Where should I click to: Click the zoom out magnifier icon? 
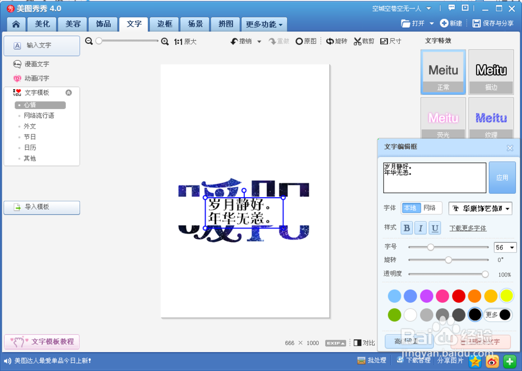(x=89, y=41)
